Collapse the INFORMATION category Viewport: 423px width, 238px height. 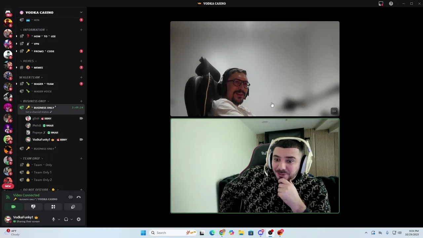34,30
